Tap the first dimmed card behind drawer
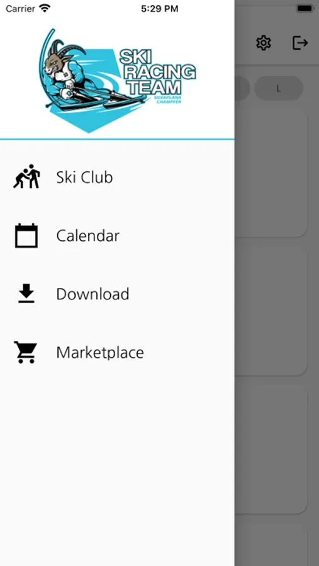Image resolution: width=319 pixels, height=566 pixels. point(271,172)
